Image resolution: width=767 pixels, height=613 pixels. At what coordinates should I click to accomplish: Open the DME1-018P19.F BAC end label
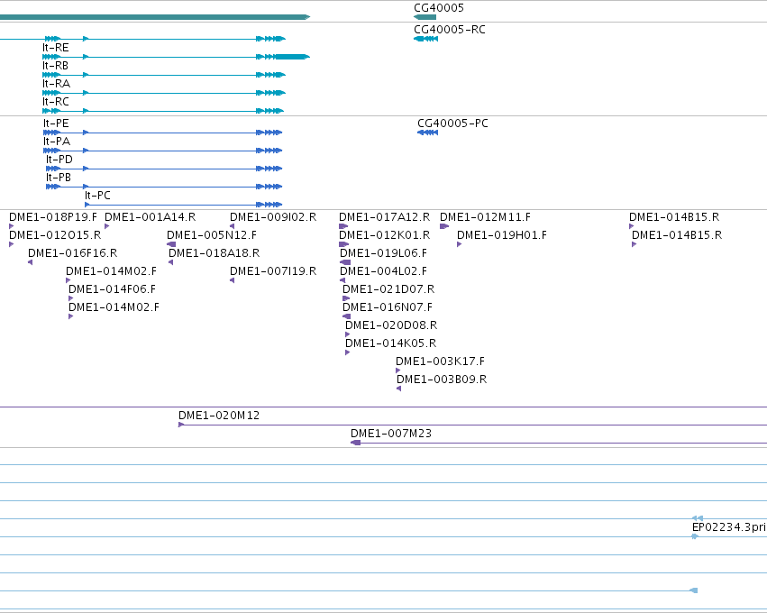tap(53, 217)
